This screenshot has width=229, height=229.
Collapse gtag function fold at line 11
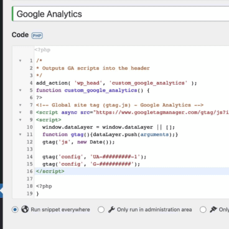20,134
